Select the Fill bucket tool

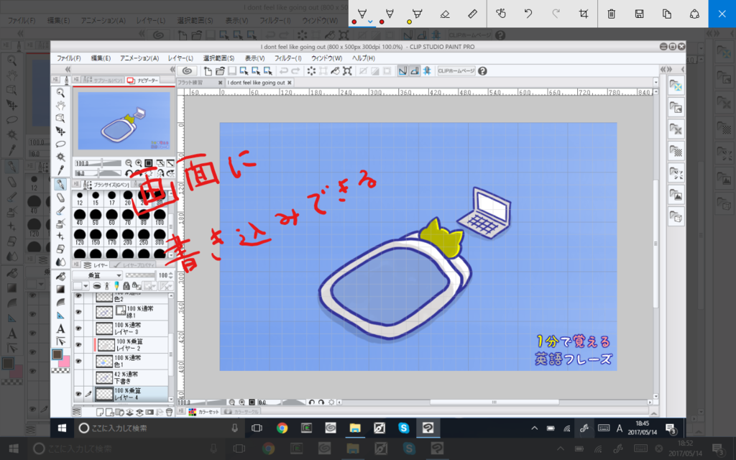60,275
